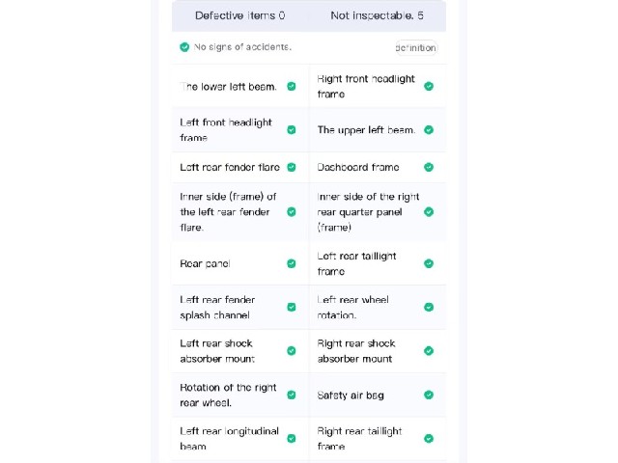The height and width of the screenshot is (463, 618).
Task: Click check for Left rear longitudinal beam
Action: 292,439
